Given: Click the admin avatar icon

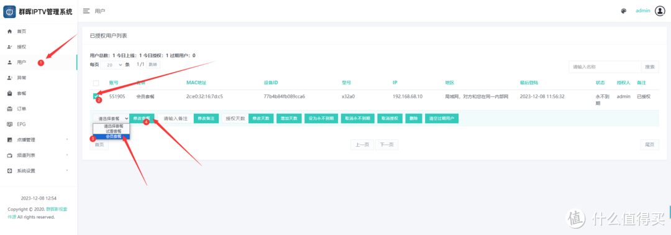Looking at the screenshot, I should tap(659, 11).
